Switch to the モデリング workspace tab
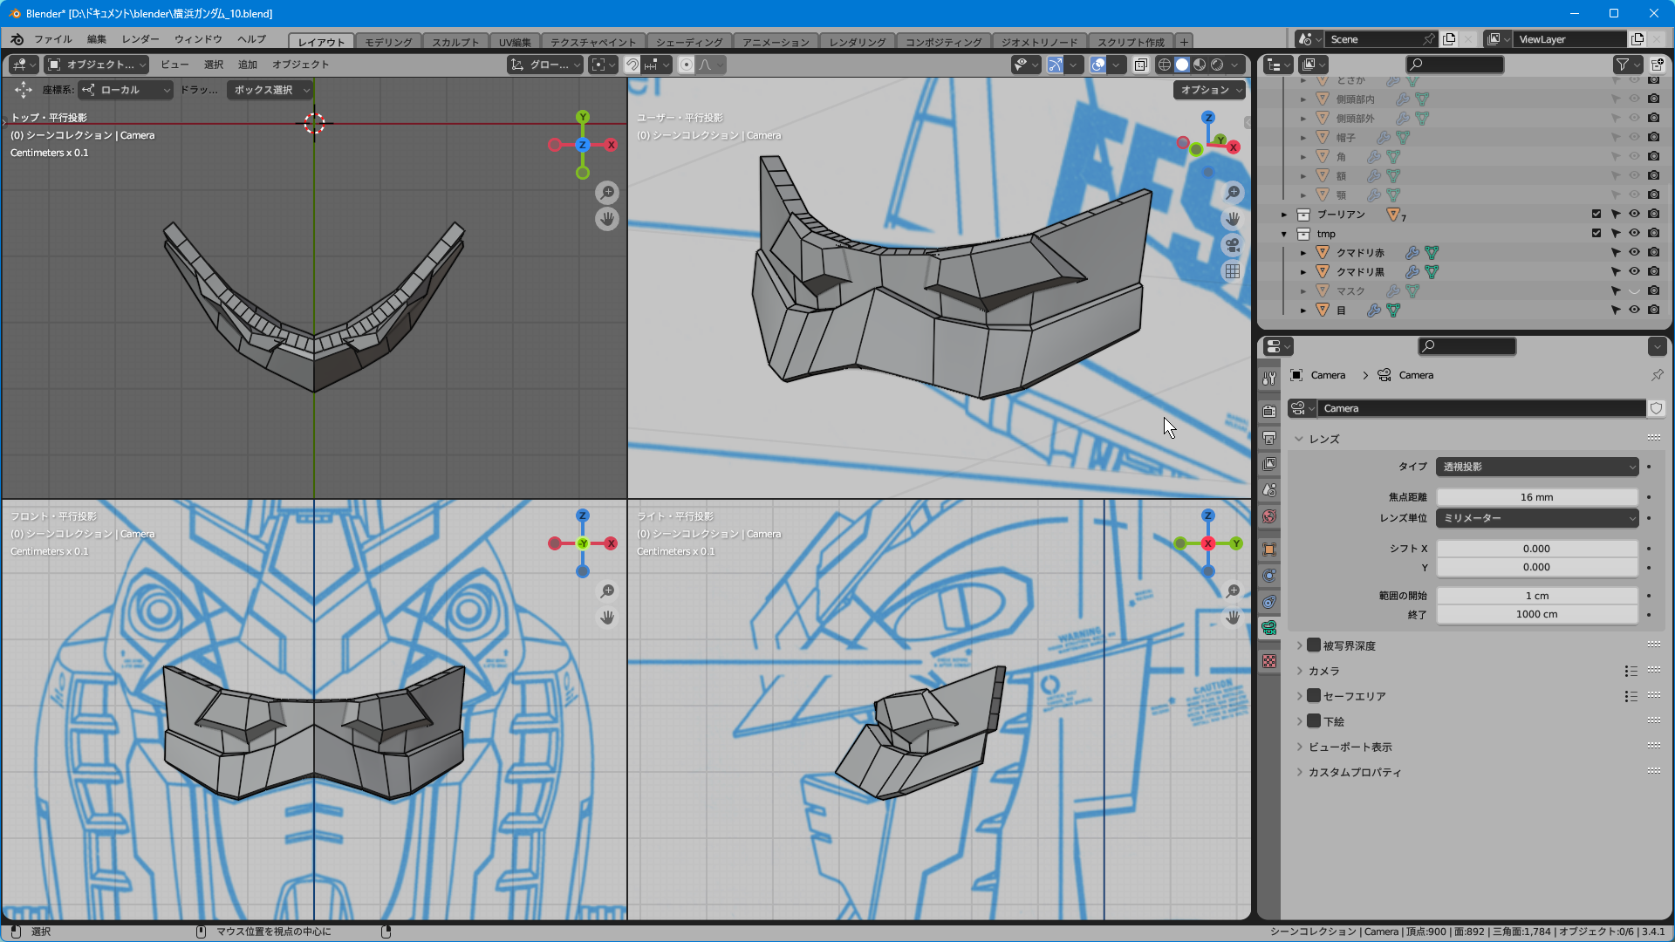 click(x=388, y=42)
